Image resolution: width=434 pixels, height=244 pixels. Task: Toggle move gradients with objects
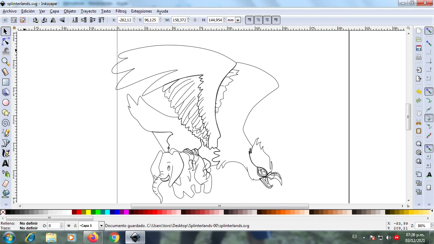(267, 20)
